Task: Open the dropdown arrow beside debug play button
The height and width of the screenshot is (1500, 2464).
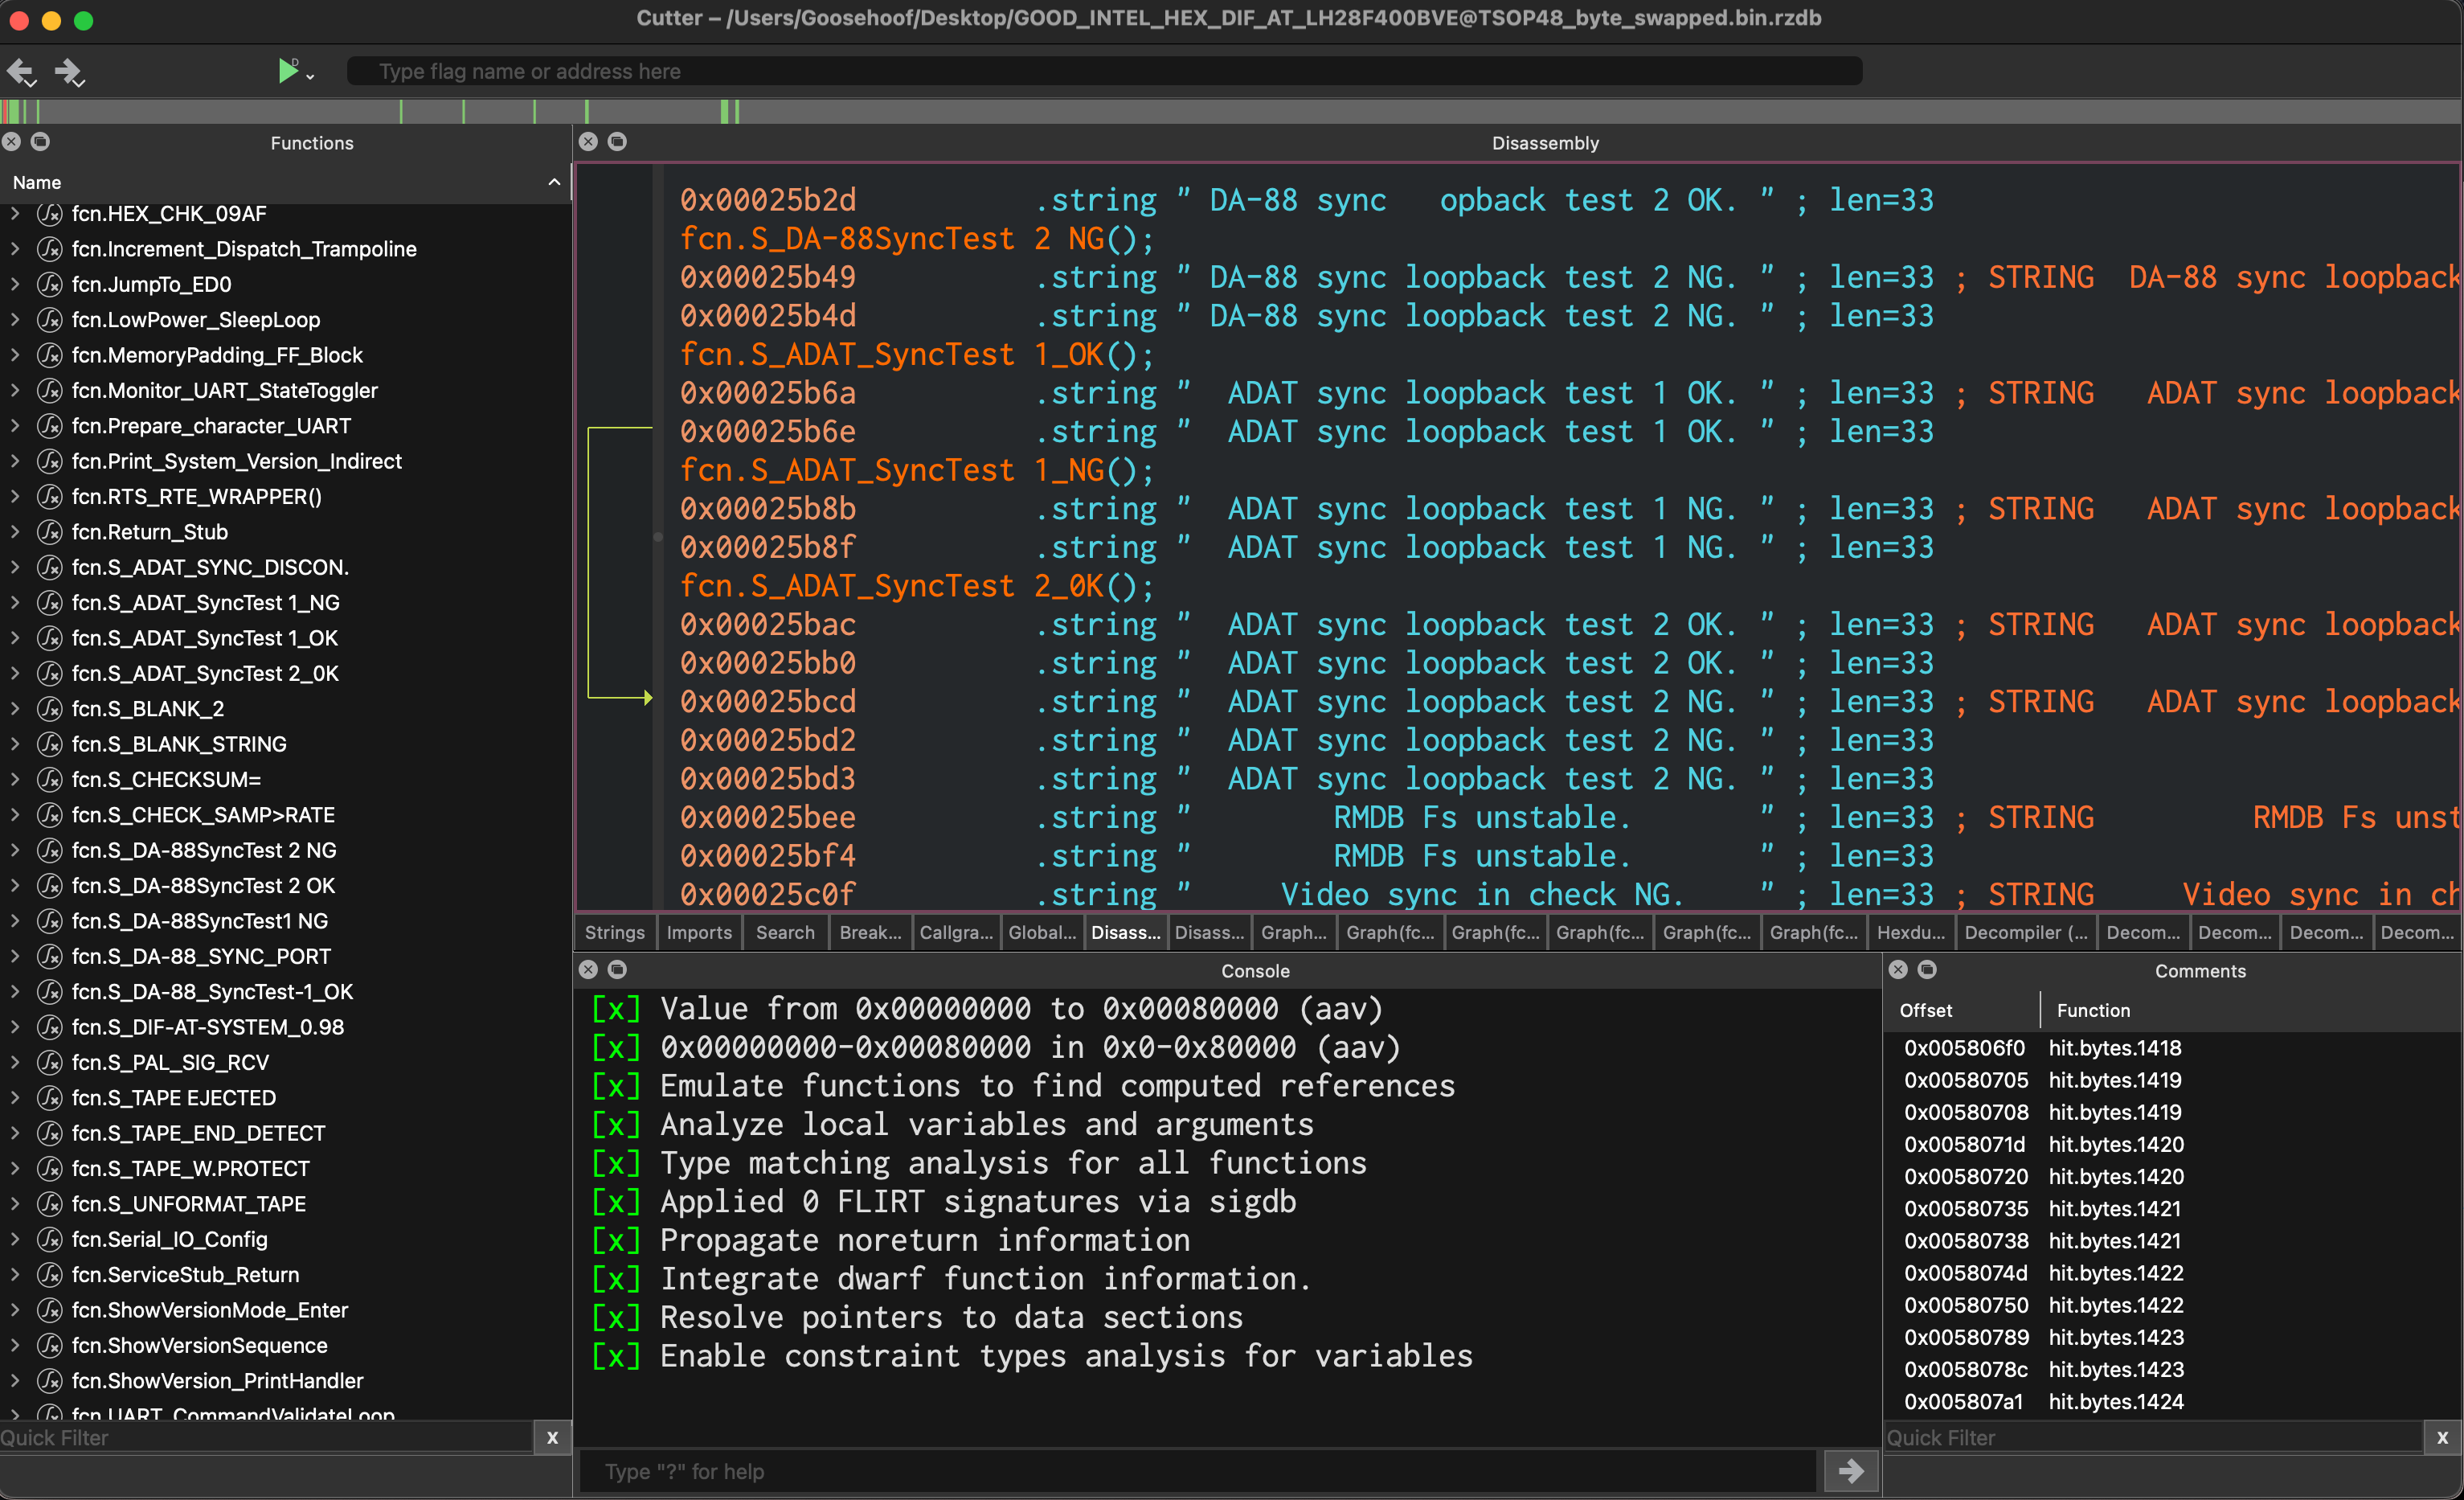Action: click(311, 76)
